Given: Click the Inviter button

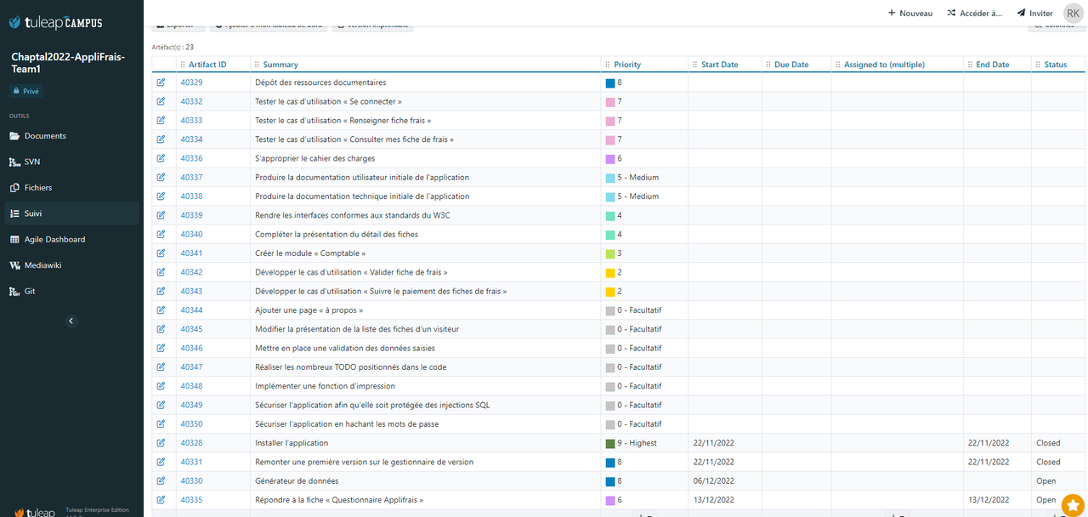Looking at the screenshot, I should 1034,13.
